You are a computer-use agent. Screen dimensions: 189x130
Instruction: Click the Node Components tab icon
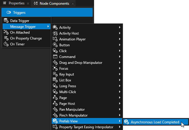tap(36, 3)
